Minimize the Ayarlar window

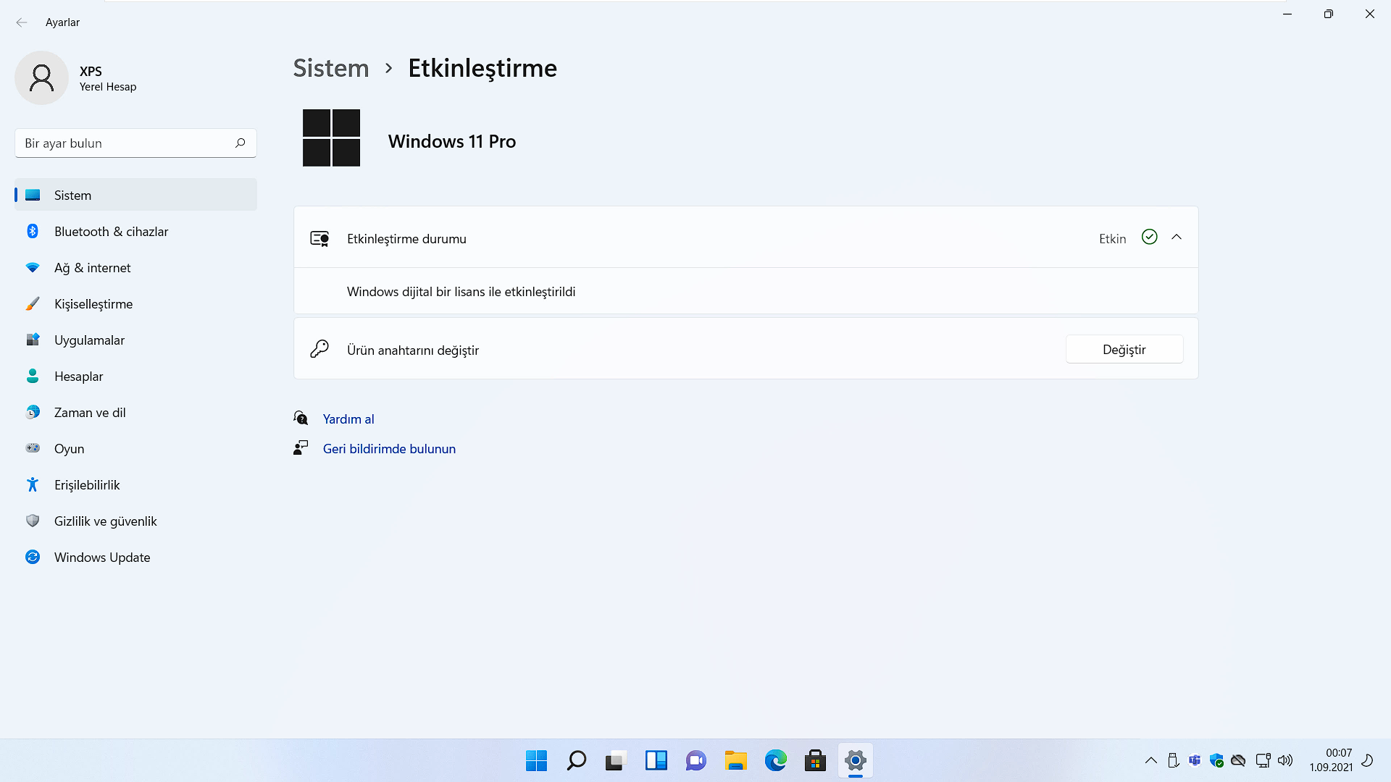pyautogui.click(x=1287, y=14)
